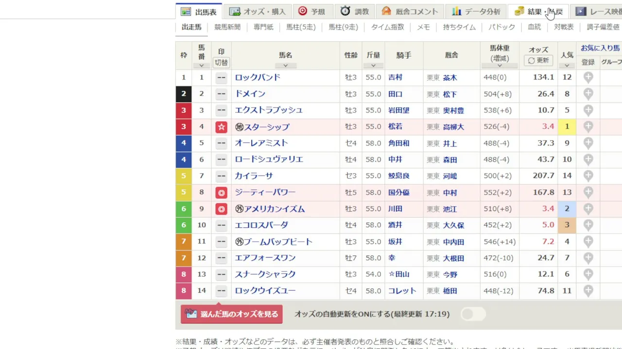Viewport: 622px width, 349px height.
Task: Set a mark for ロックバンド
Action: coord(221,78)
